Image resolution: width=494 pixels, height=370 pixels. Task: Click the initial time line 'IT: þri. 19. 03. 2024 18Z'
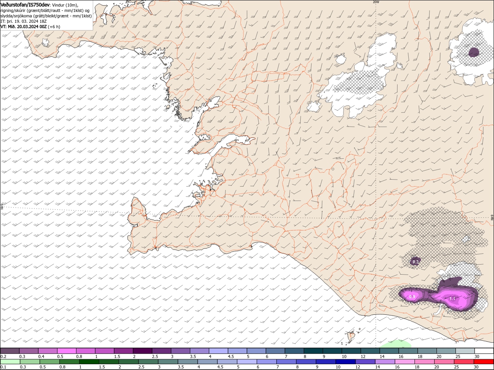pos(24,21)
